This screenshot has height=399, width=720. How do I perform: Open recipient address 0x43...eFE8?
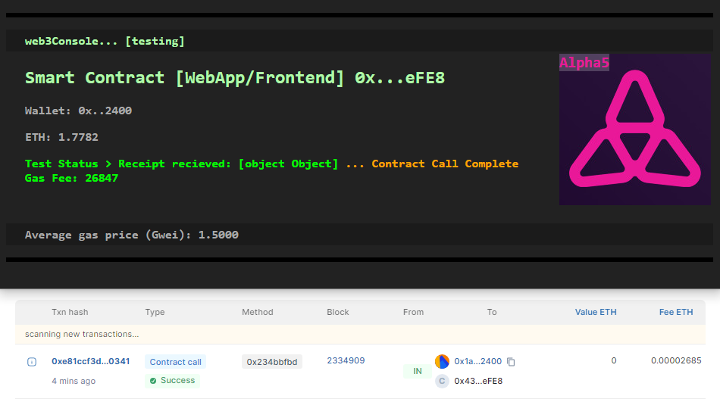[x=478, y=381]
